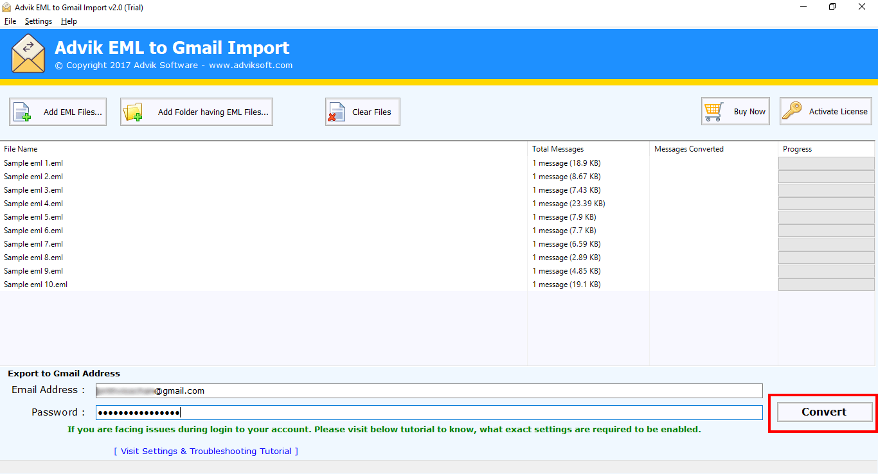
Task: Focus the Password field
Action: click(x=429, y=412)
